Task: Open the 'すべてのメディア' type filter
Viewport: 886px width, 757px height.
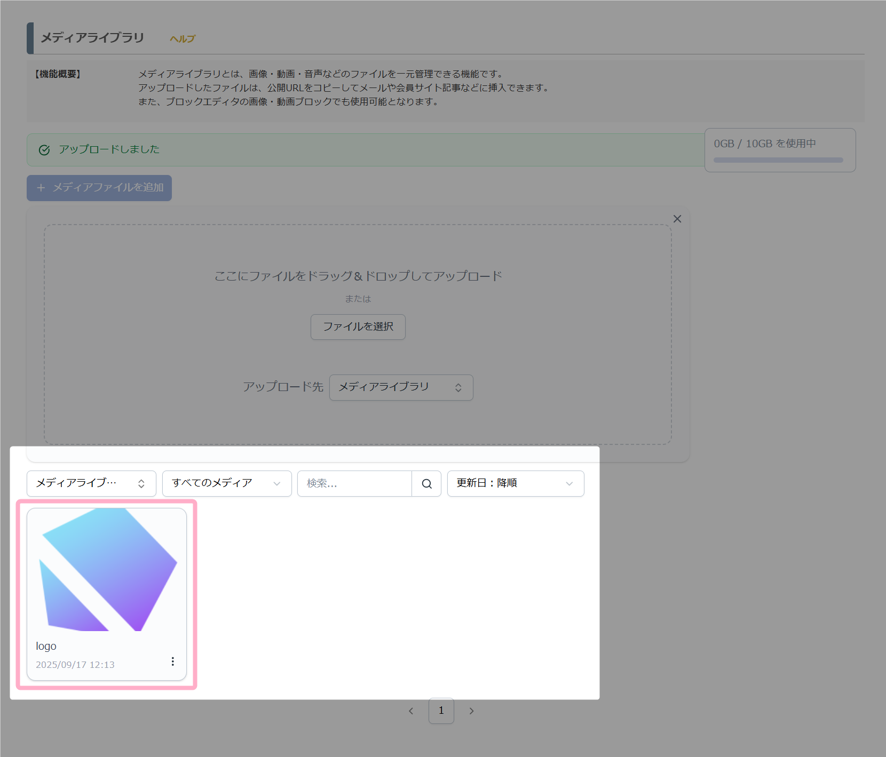Action: tap(226, 483)
